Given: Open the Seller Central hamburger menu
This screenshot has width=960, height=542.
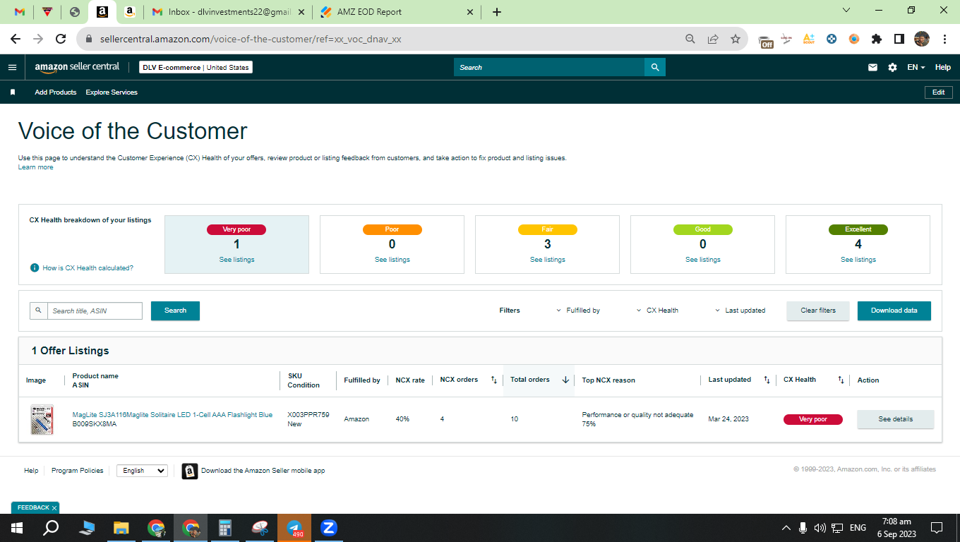Looking at the screenshot, I should pyautogui.click(x=12, y=67).
